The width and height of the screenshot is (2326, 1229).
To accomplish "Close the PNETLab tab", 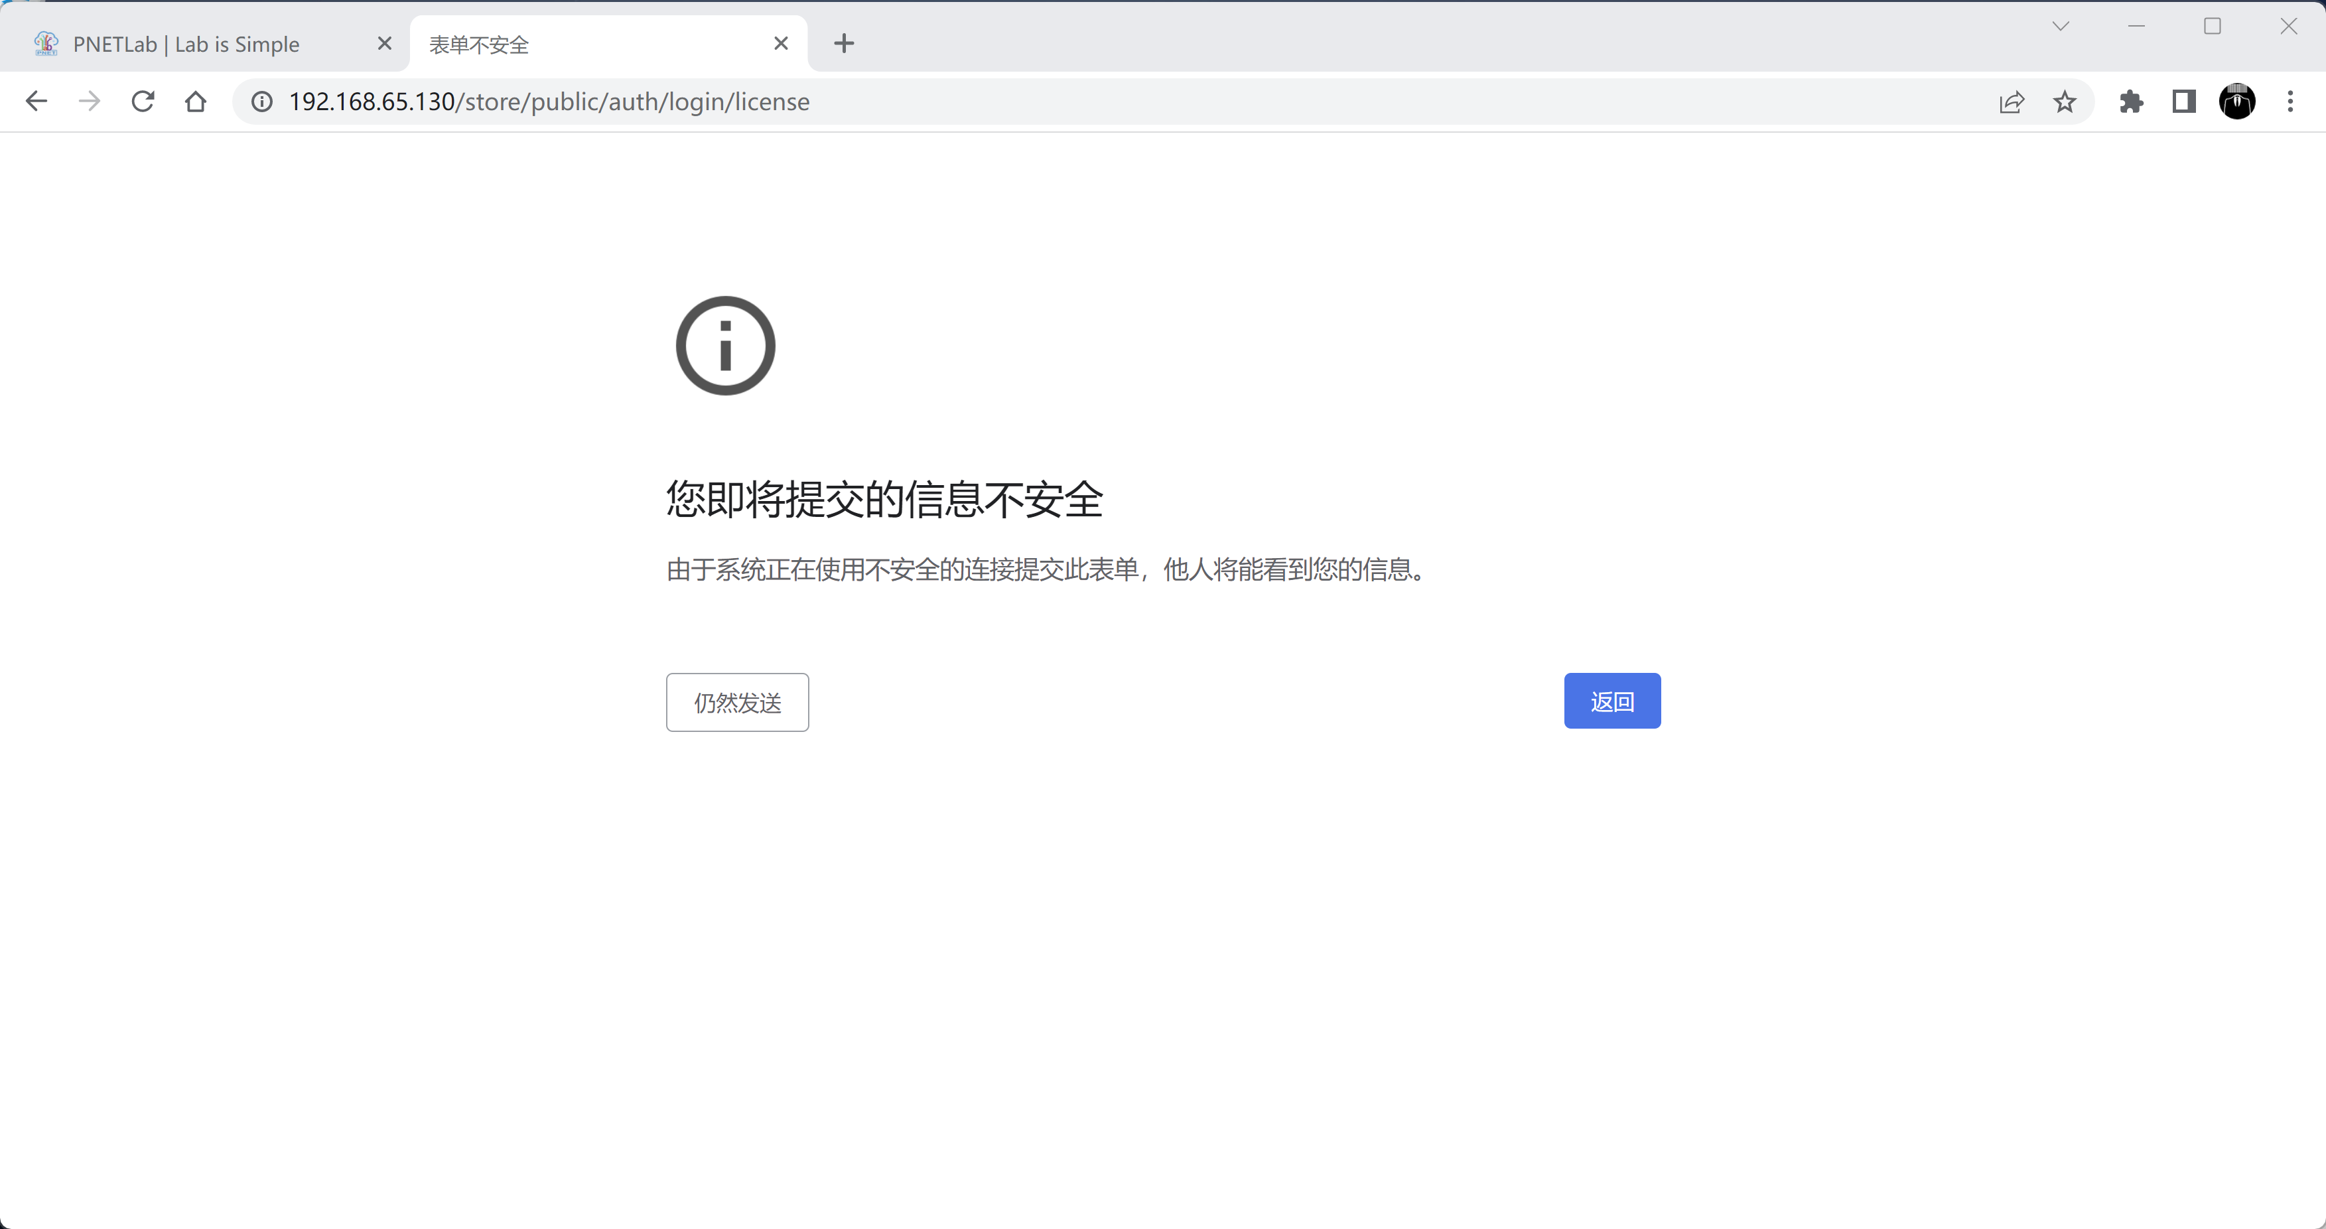I will (385, 43).
